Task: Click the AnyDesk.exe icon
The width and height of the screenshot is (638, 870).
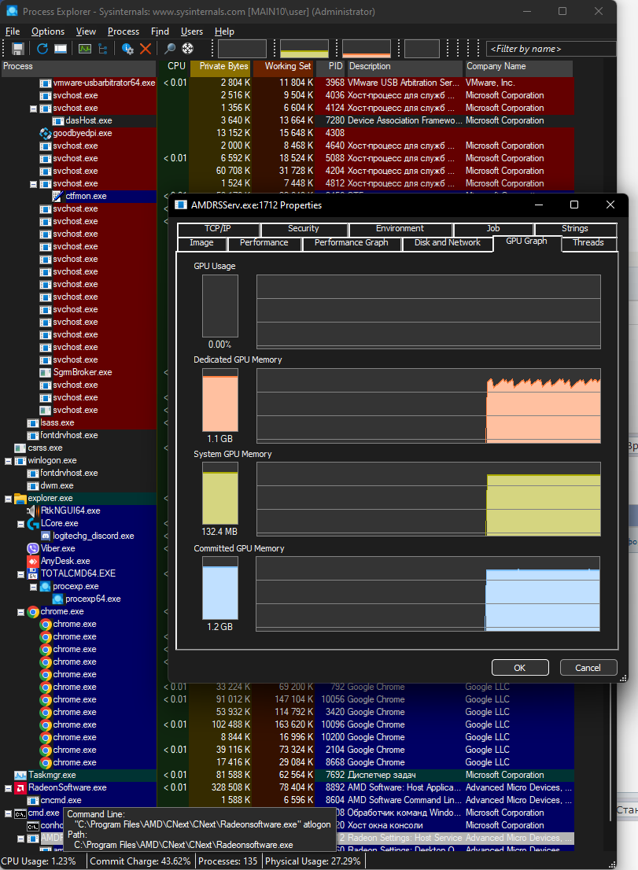Action: click(33, 561)
